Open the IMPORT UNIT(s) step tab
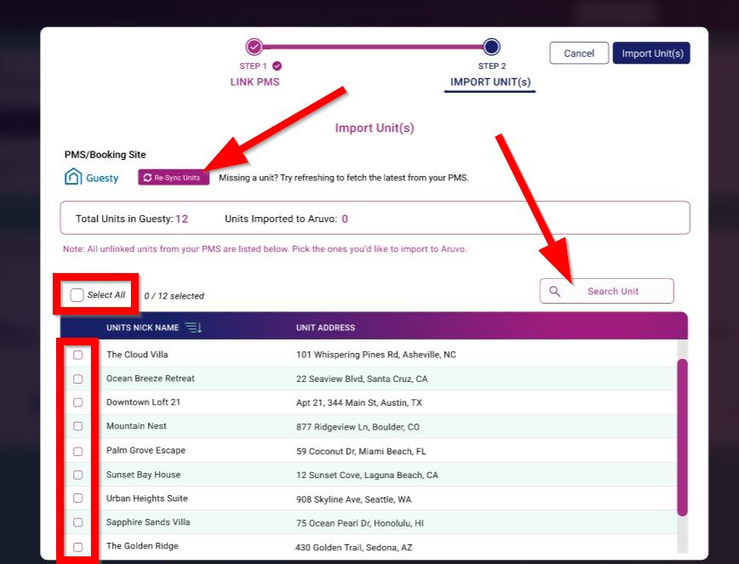Viewport: 739px width, 564px height. (490, 82)
